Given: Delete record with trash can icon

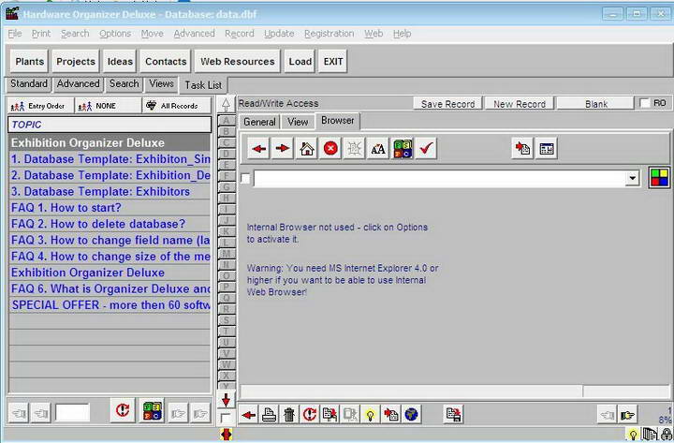Looking at the screenshot, I should [289, 415].
